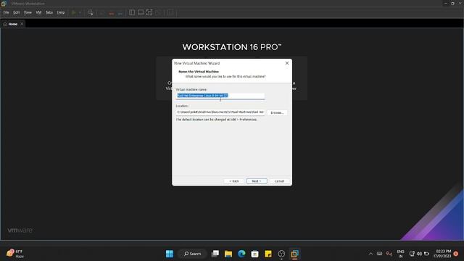Screen dimensions: 464x261
Task: Click the touch keyboard tray icon
Action: [x=379, y=254]
